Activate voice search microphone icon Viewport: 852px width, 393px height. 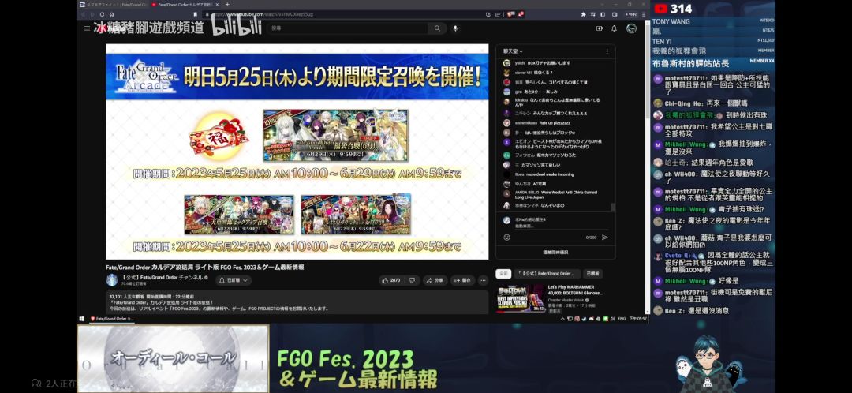pyautogui.click(x=455, y=28)
